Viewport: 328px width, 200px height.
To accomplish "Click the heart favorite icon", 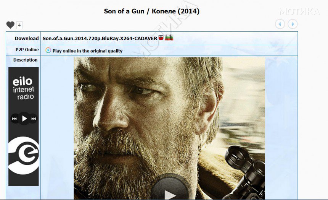I will pos(10,25).
